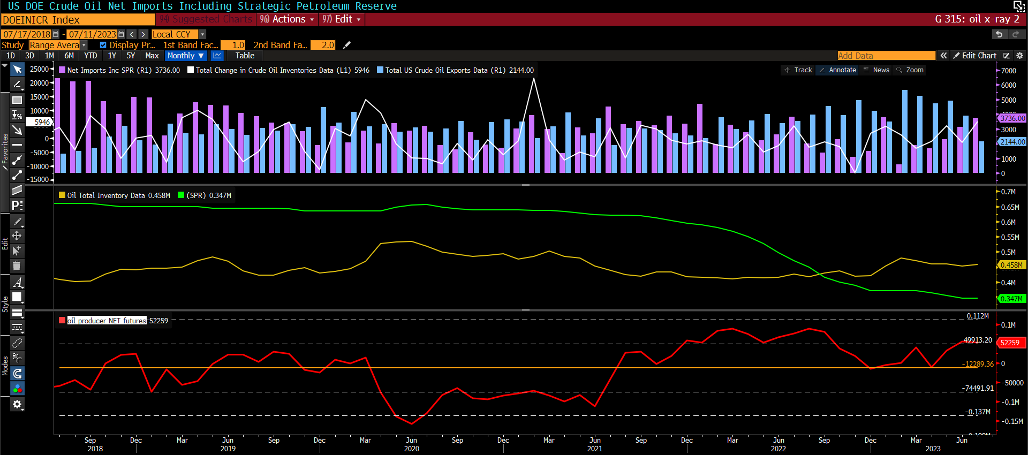Click the study edit pencil icon
1028x455 pixels.
[347, 45]
